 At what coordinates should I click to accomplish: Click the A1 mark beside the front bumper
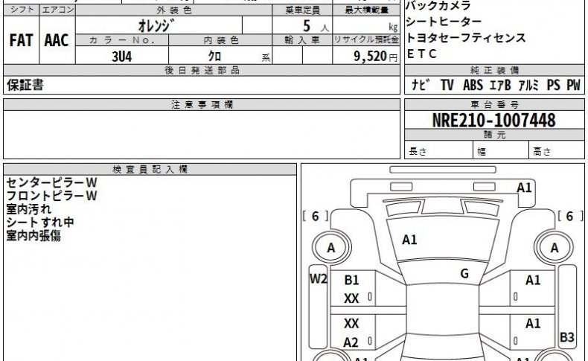(524, 188)
